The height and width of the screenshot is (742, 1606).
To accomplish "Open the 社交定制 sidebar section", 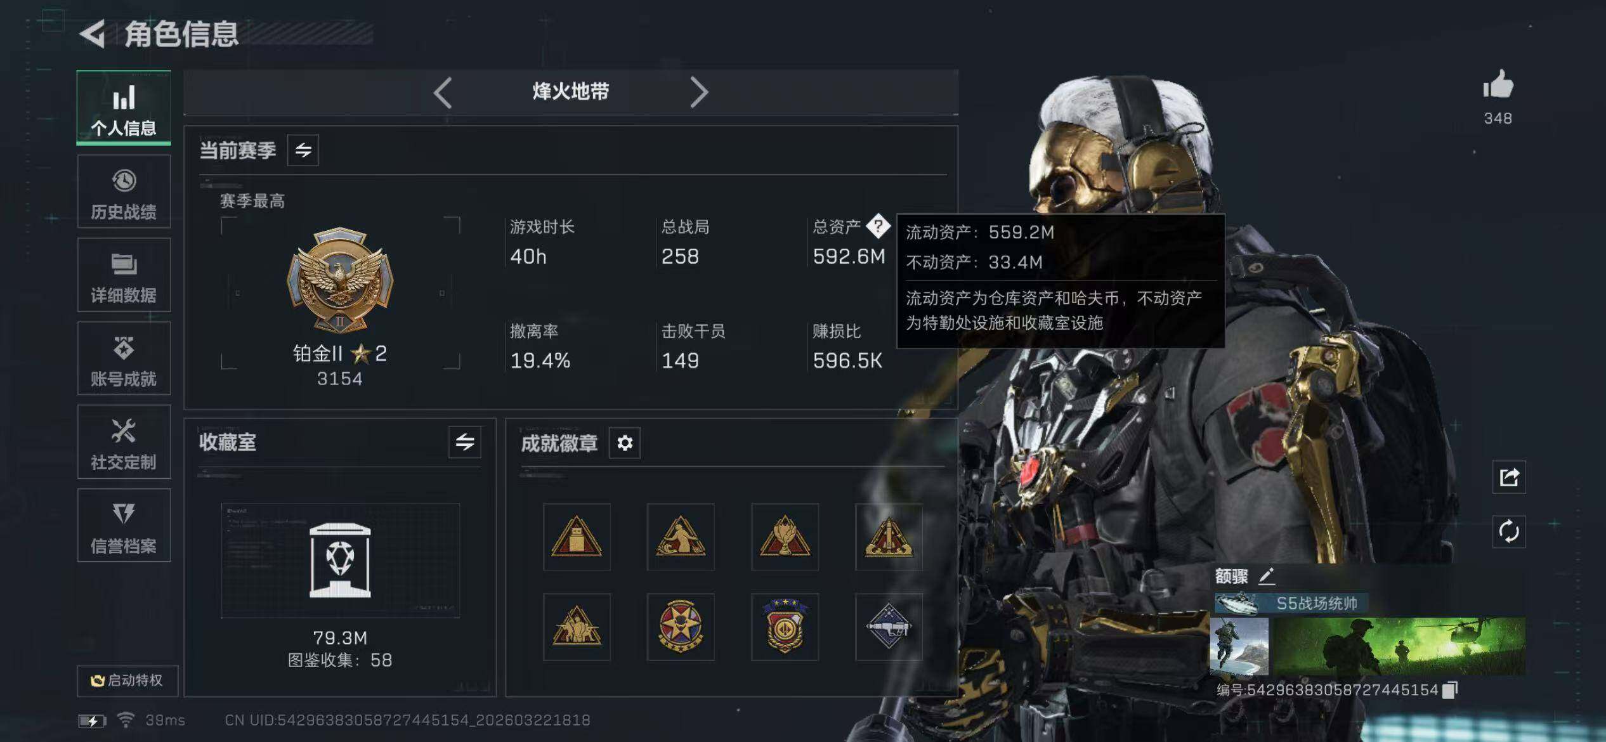I will coord(124,442).
